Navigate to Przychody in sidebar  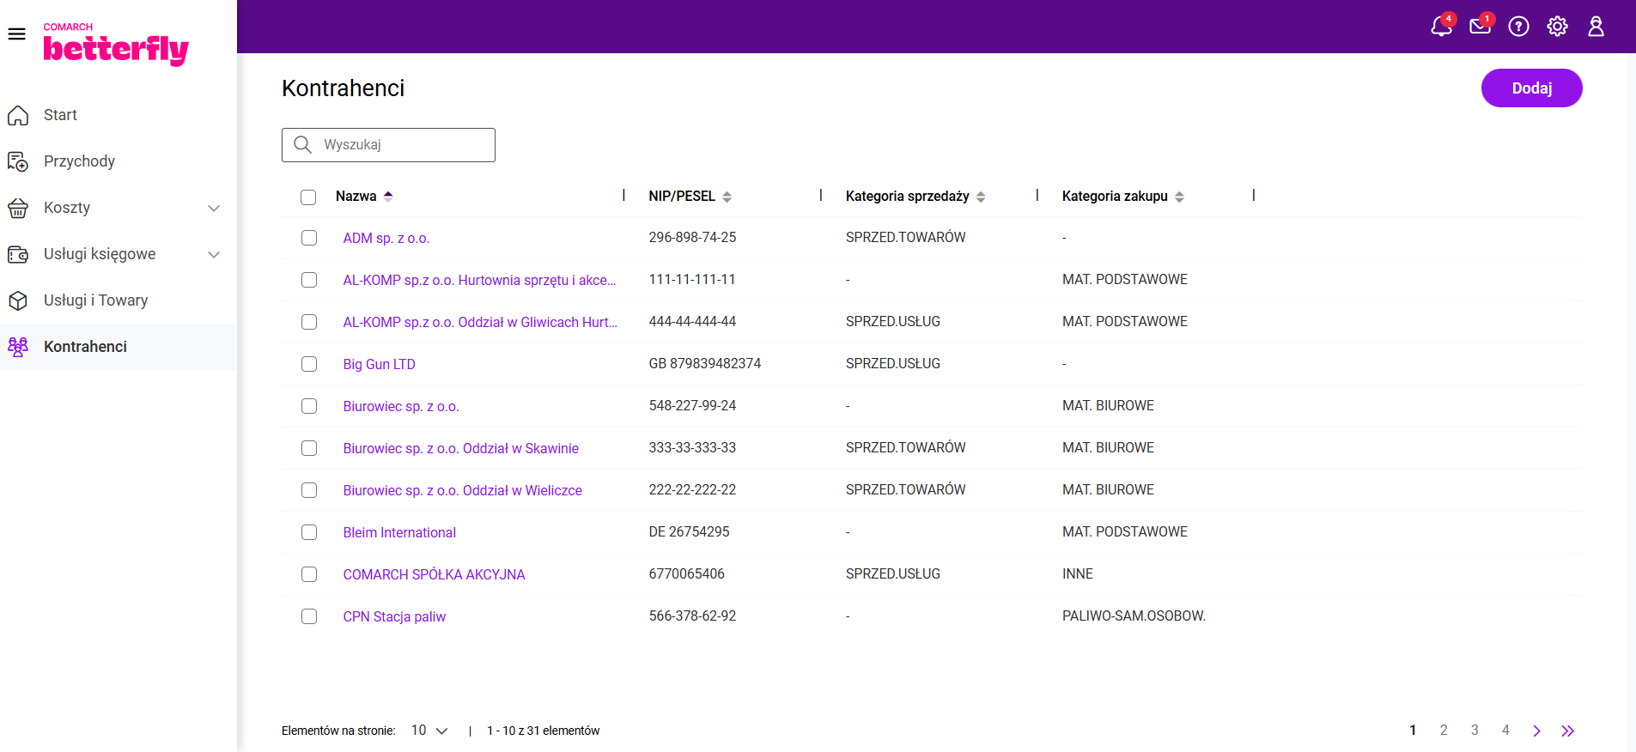click(x=79, y=161)
